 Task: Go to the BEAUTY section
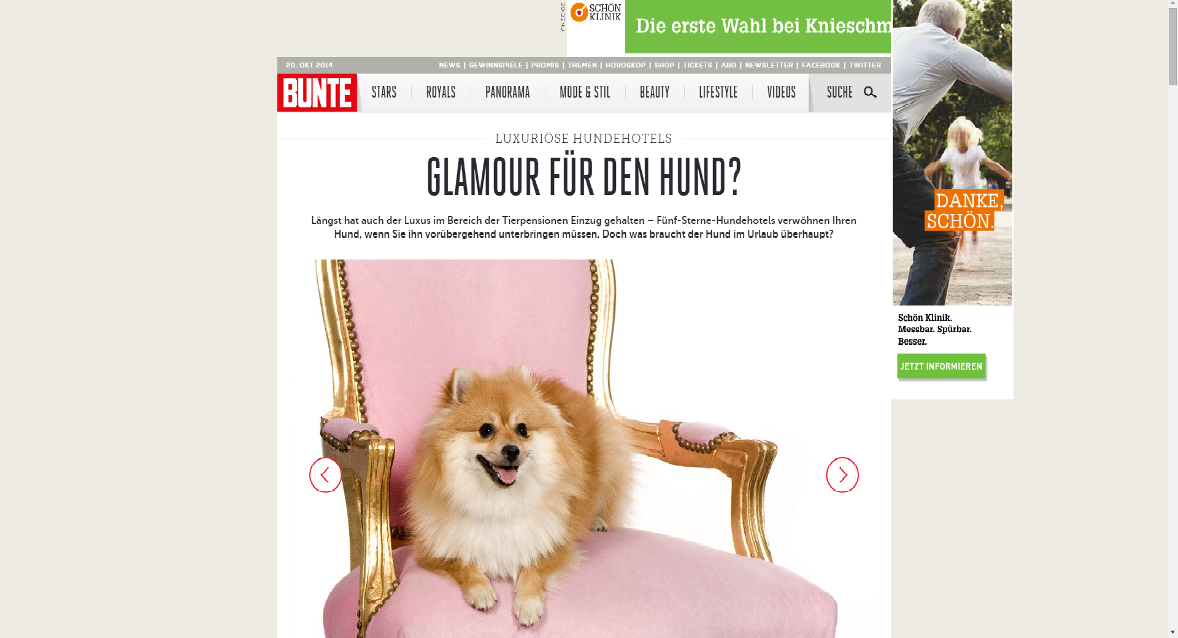pos(655,92)
